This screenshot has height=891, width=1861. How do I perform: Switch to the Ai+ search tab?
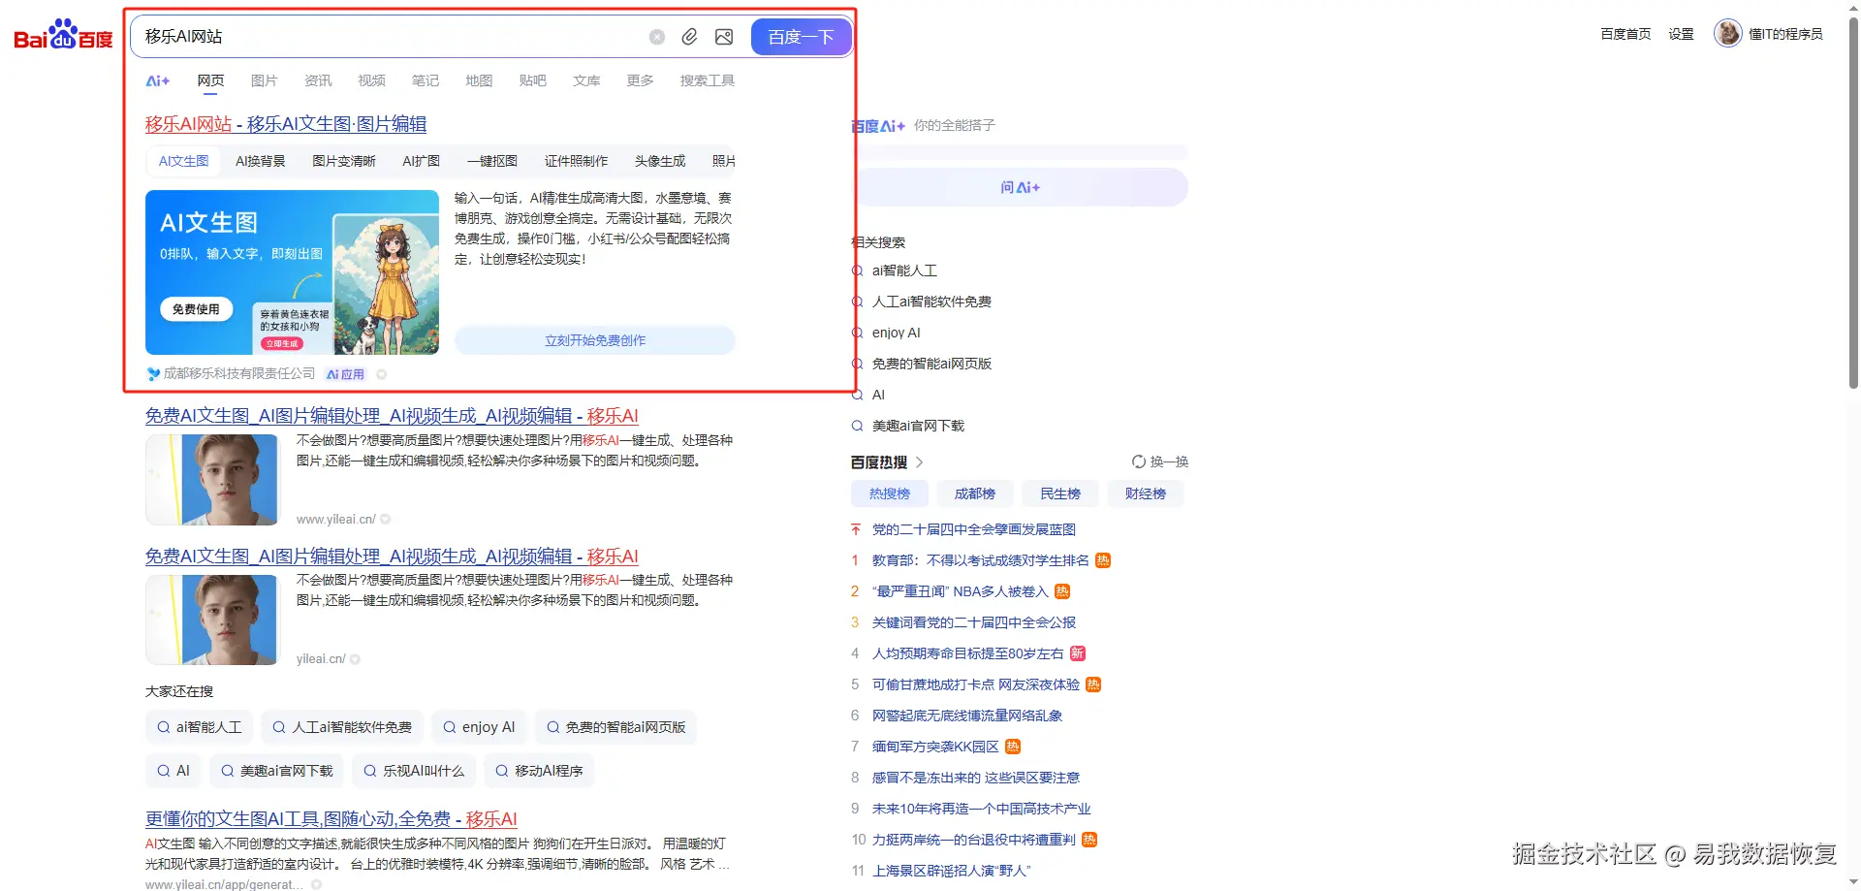coord(158,81)
